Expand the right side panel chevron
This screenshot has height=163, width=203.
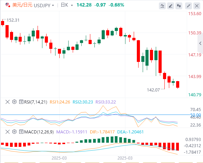click(200, 43)
